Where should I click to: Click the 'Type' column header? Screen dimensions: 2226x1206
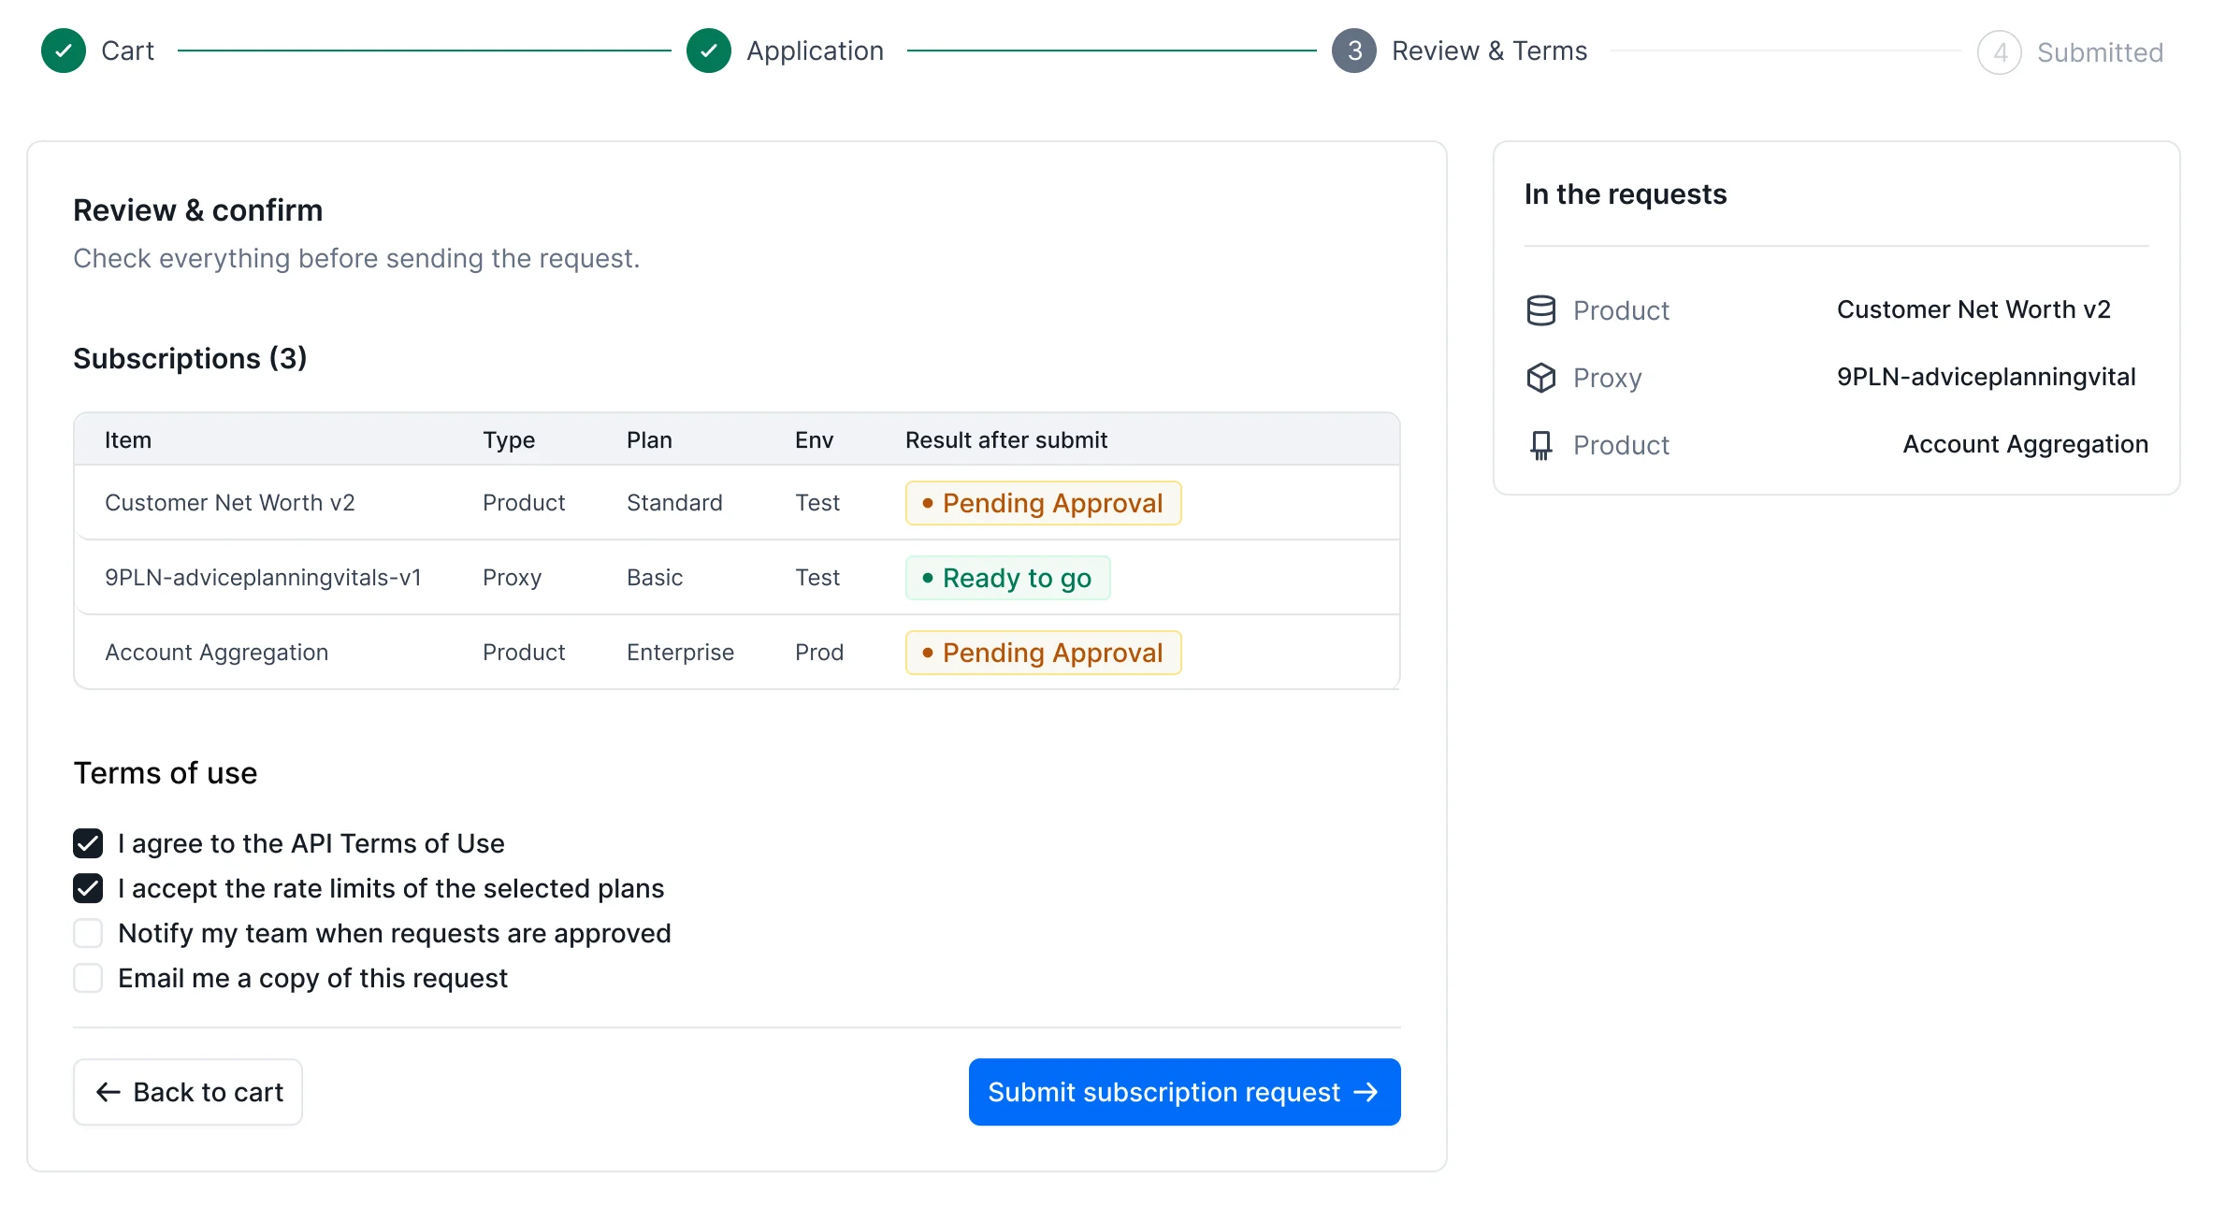(509, 440)
